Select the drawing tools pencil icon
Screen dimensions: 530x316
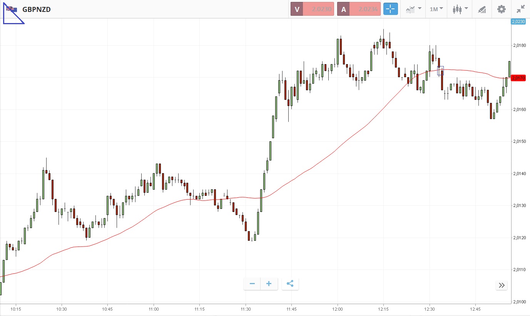482,9
